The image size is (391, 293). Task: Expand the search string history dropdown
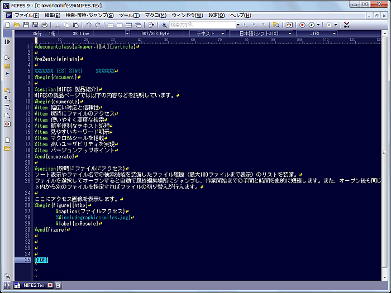coord(238,25)
